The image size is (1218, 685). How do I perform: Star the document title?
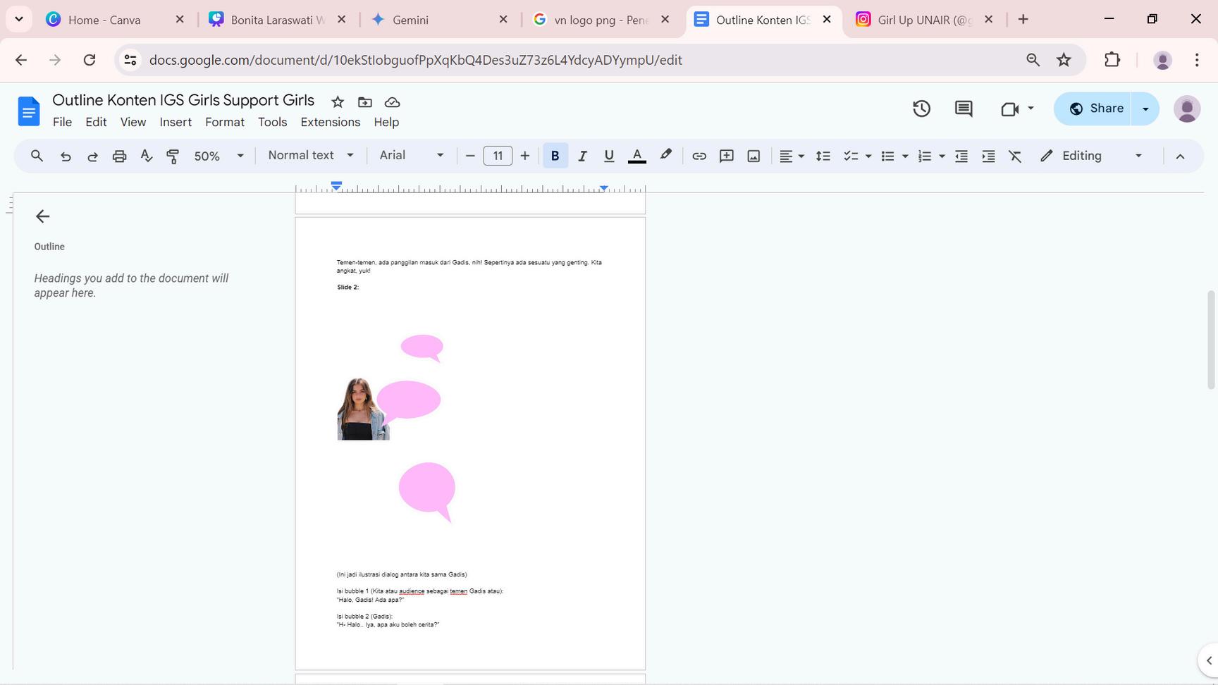[338, 102]
